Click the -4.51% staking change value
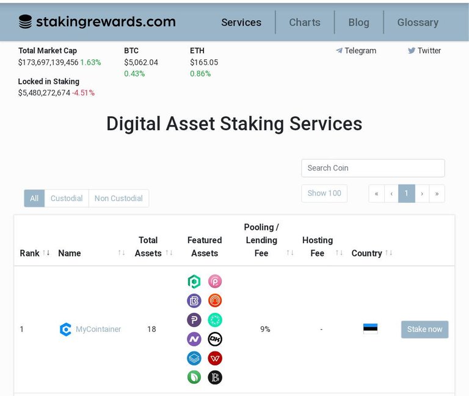This screenshot has width=469, height=396. click(x=83, y=93)
